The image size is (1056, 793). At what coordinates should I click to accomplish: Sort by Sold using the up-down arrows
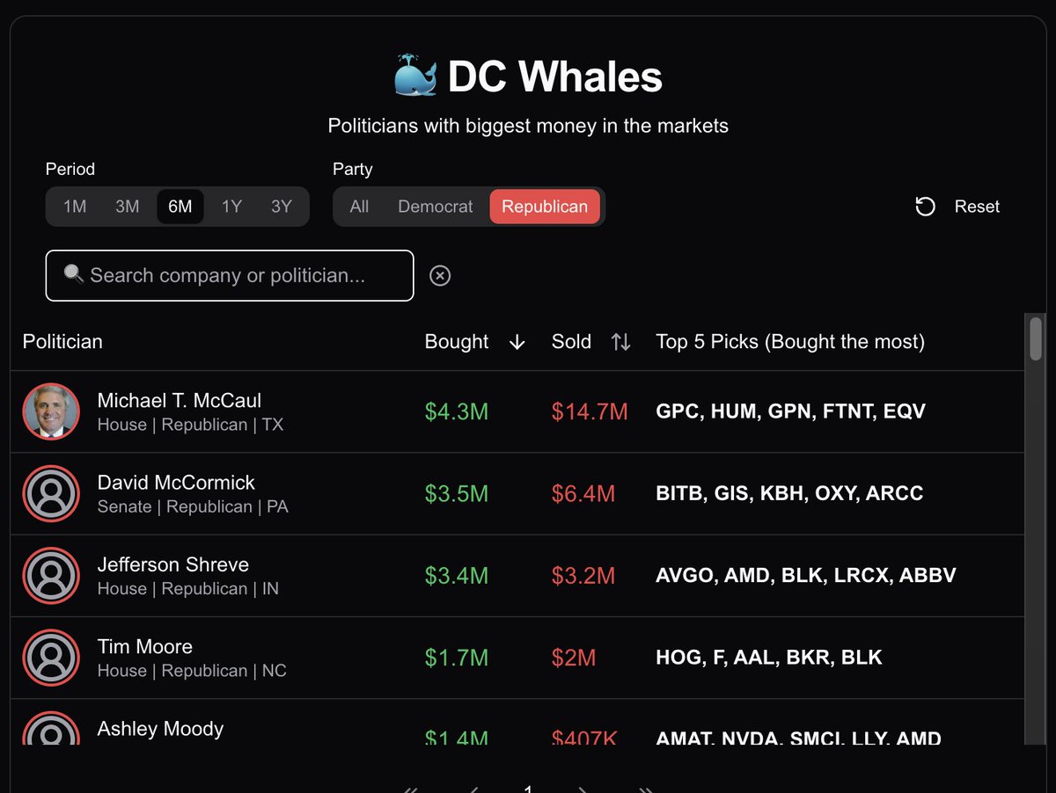pos(621,343)
